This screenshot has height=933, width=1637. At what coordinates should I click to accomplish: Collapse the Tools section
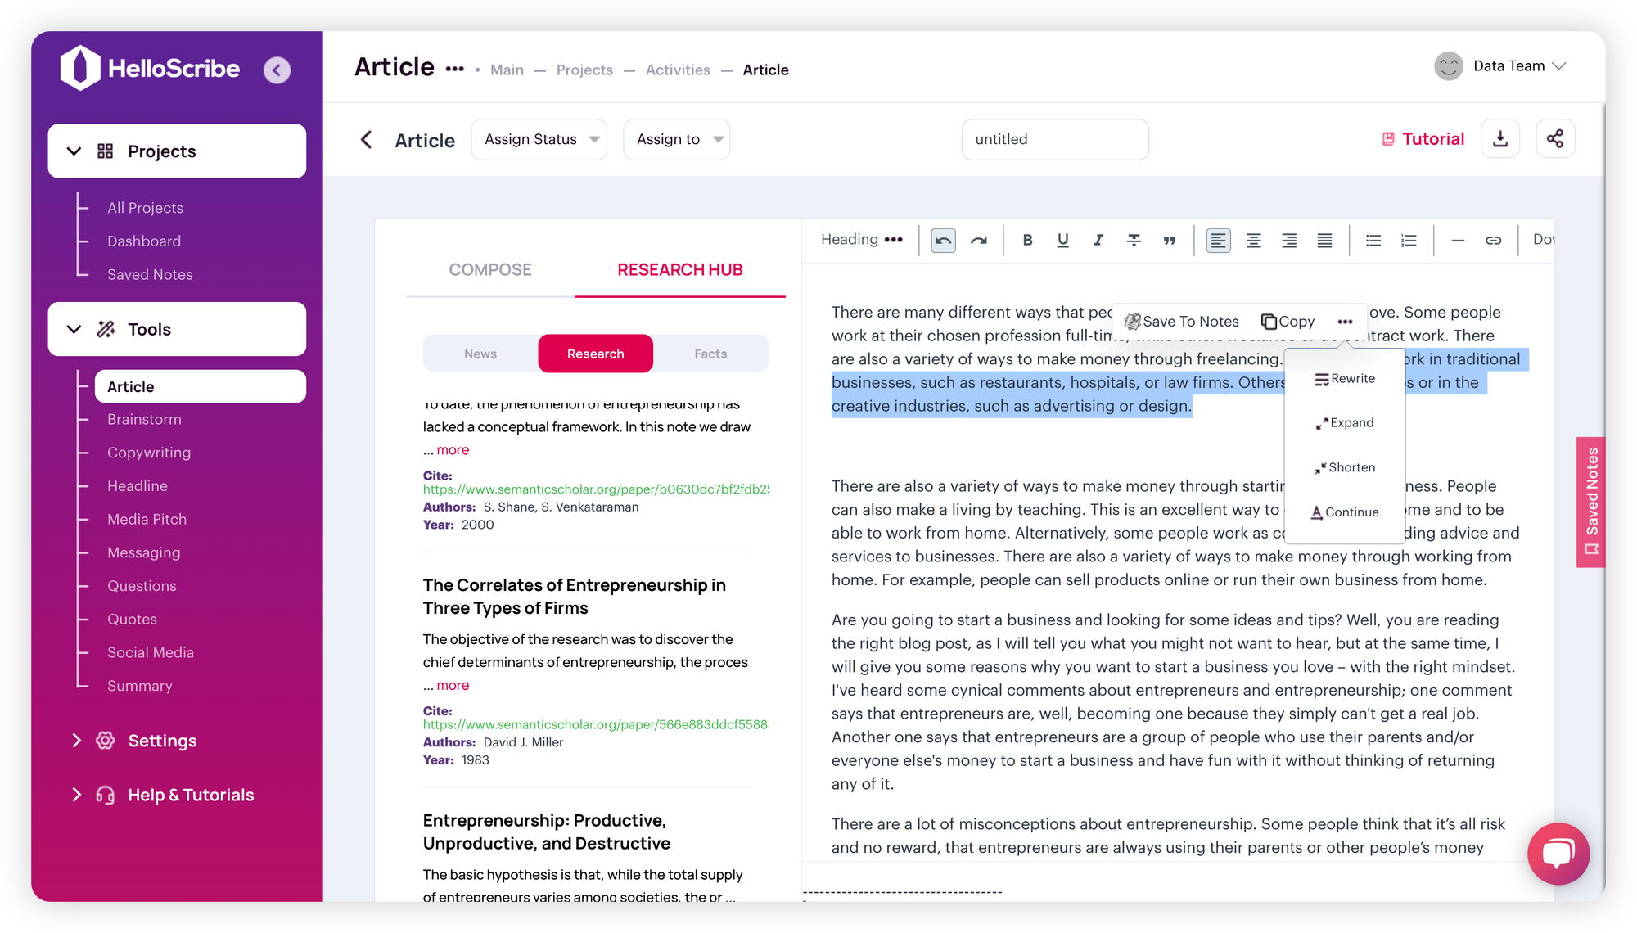(177, 329)
